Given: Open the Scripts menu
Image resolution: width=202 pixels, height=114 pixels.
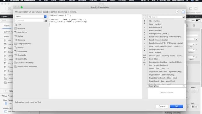Looking at the screenshot, I should tap(103, 1).
